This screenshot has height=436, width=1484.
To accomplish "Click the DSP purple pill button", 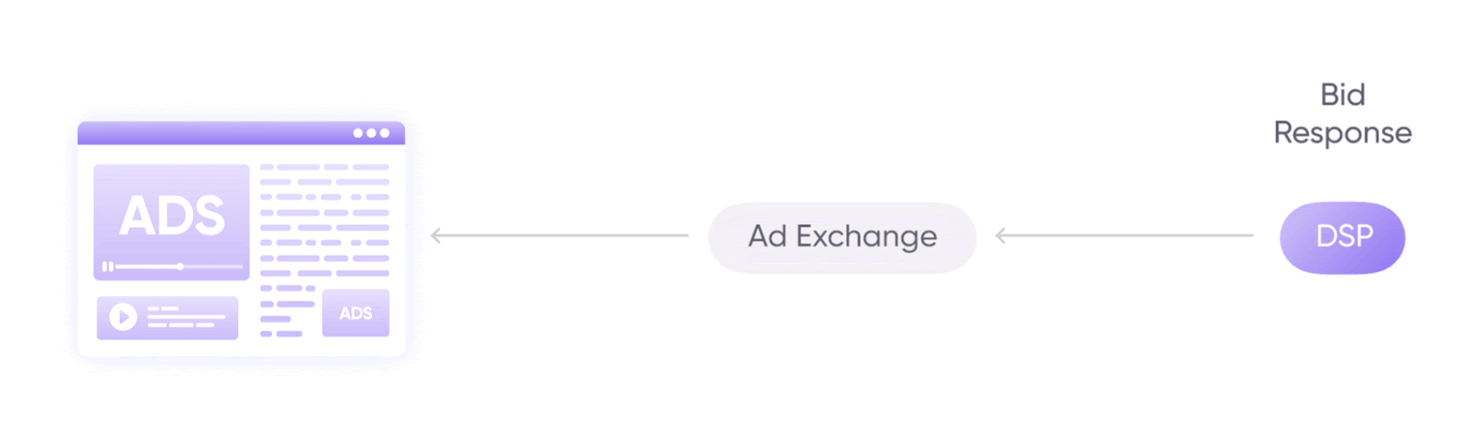I will (x=1342, y=237).
